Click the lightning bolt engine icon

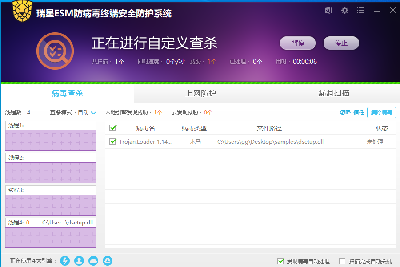[65, 261]
